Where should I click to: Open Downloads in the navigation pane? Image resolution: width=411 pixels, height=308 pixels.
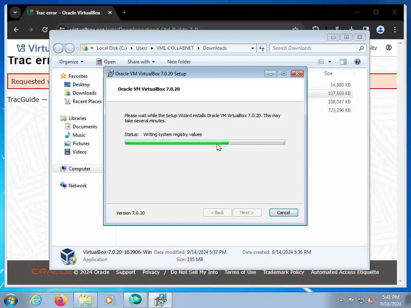(84, 93)
